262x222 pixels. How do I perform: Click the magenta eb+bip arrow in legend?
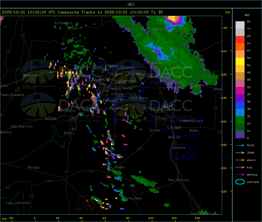pos(240,175)
